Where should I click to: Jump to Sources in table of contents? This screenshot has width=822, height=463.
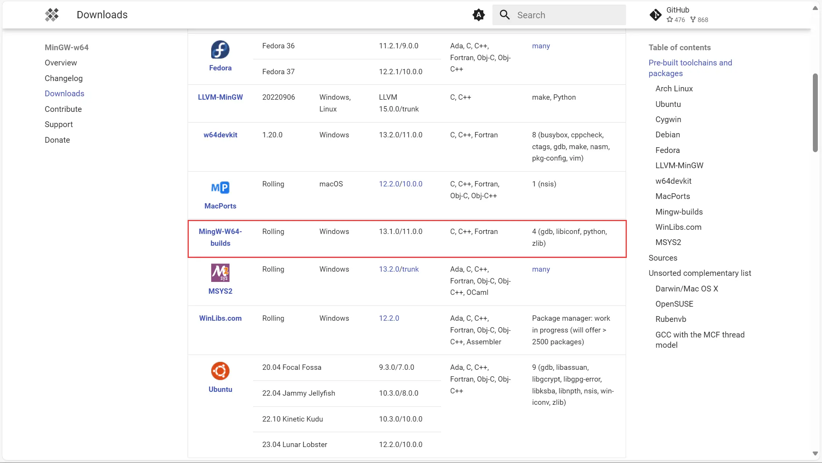pos(663,258)
